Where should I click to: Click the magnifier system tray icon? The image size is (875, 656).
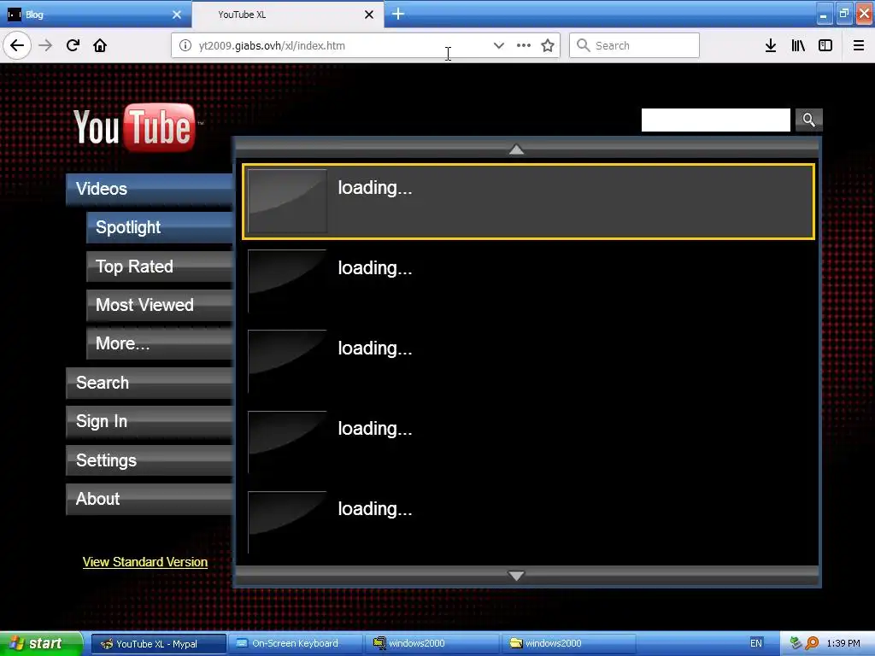pyautogui.click(x=813, y=644)
